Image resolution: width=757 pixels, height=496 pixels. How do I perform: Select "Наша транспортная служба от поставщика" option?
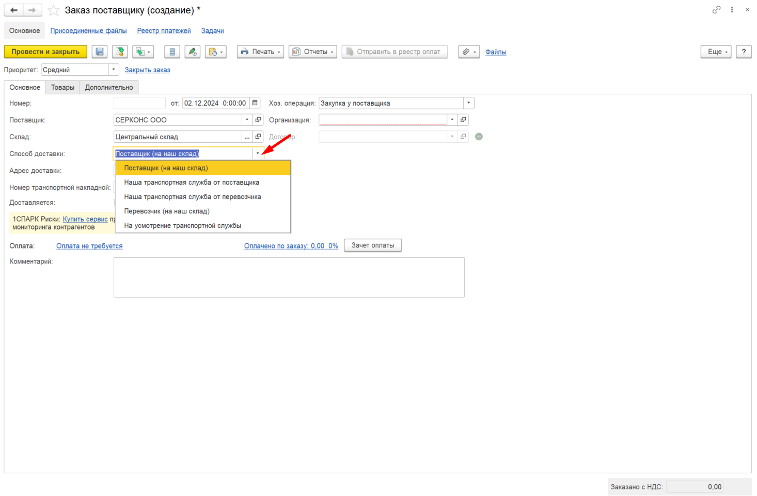click(x=203, y=183)
